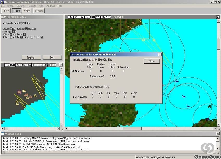Image resolution: width=221 pixels, height=159 pixels.
Task: Open the Misc menu
Action: pos(41,6)
